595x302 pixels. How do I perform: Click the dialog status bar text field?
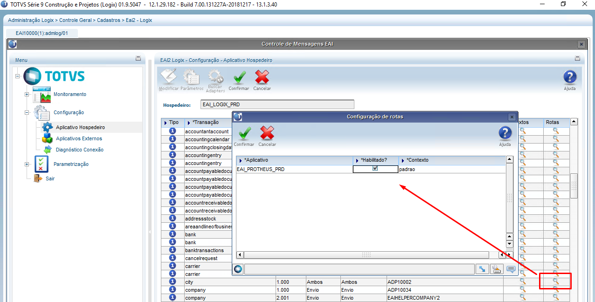point(359,269)
